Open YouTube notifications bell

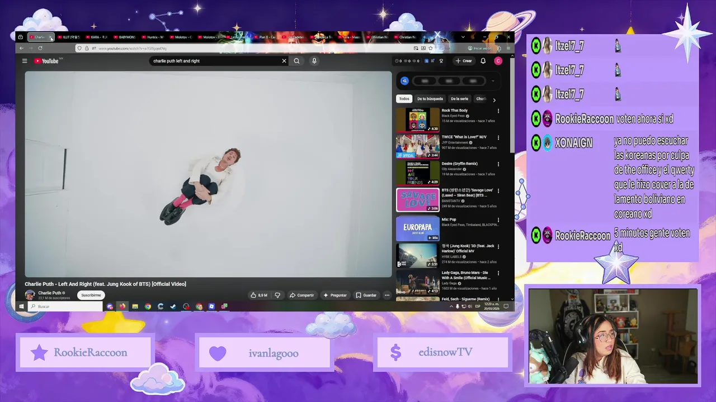pos(483,61)
